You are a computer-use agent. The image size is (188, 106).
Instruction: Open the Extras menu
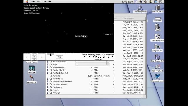(47, 1)
